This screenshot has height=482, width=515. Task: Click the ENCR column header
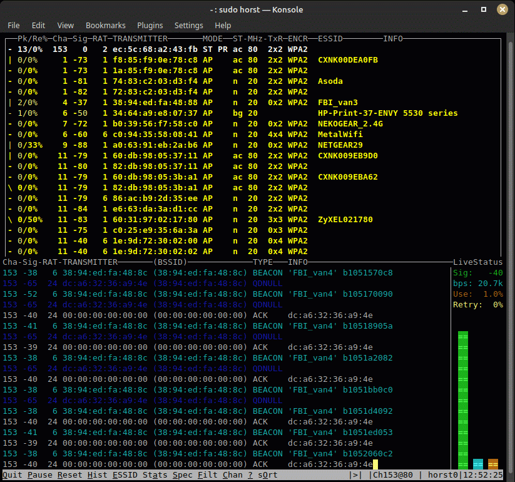coord(298,39)
